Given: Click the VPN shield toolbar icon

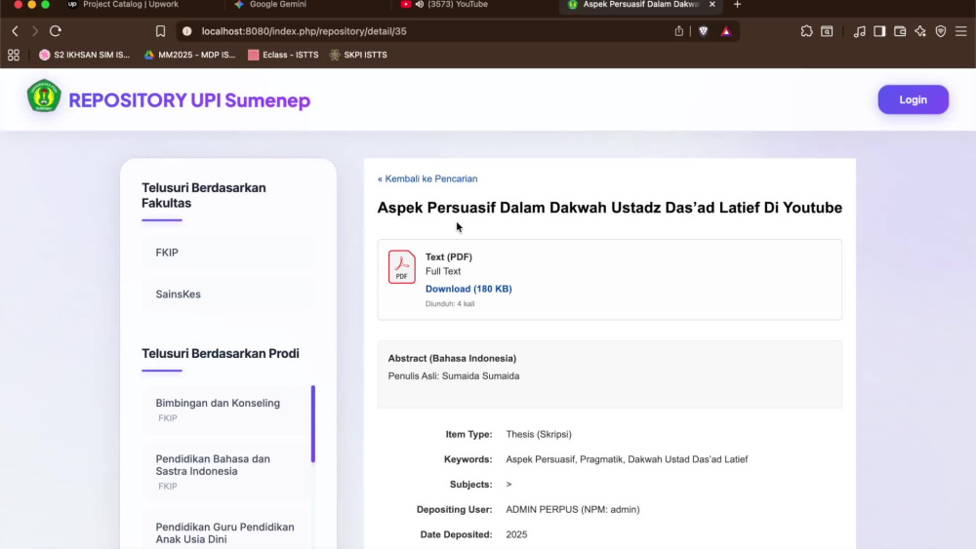Looking at the screenshot, I should (x=941, y=31).
